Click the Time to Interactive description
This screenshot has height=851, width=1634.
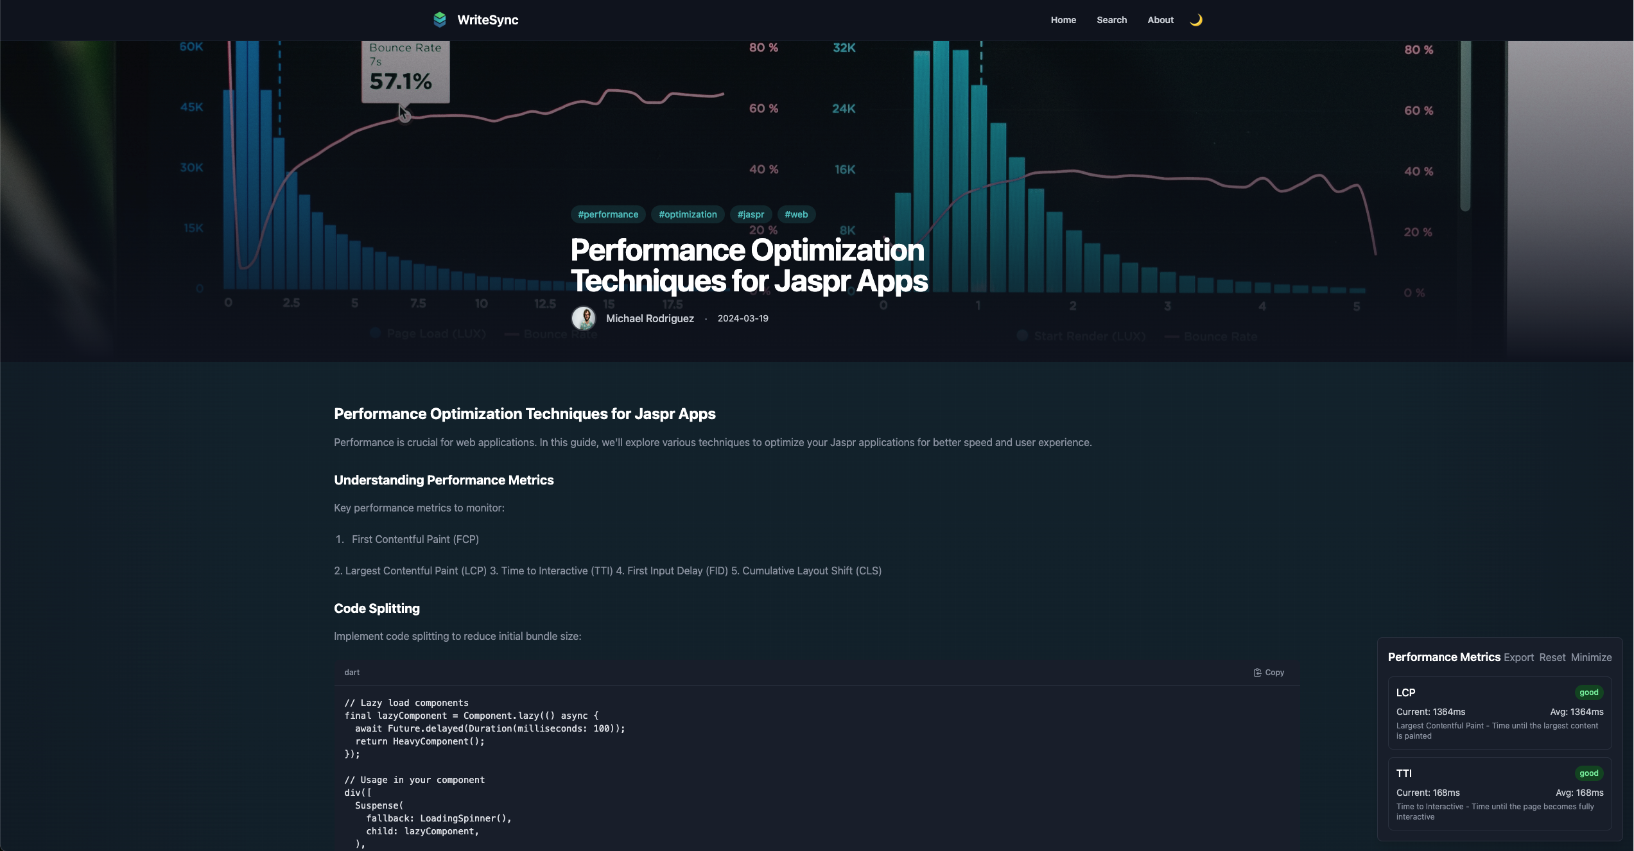(x=1495, y=812)
